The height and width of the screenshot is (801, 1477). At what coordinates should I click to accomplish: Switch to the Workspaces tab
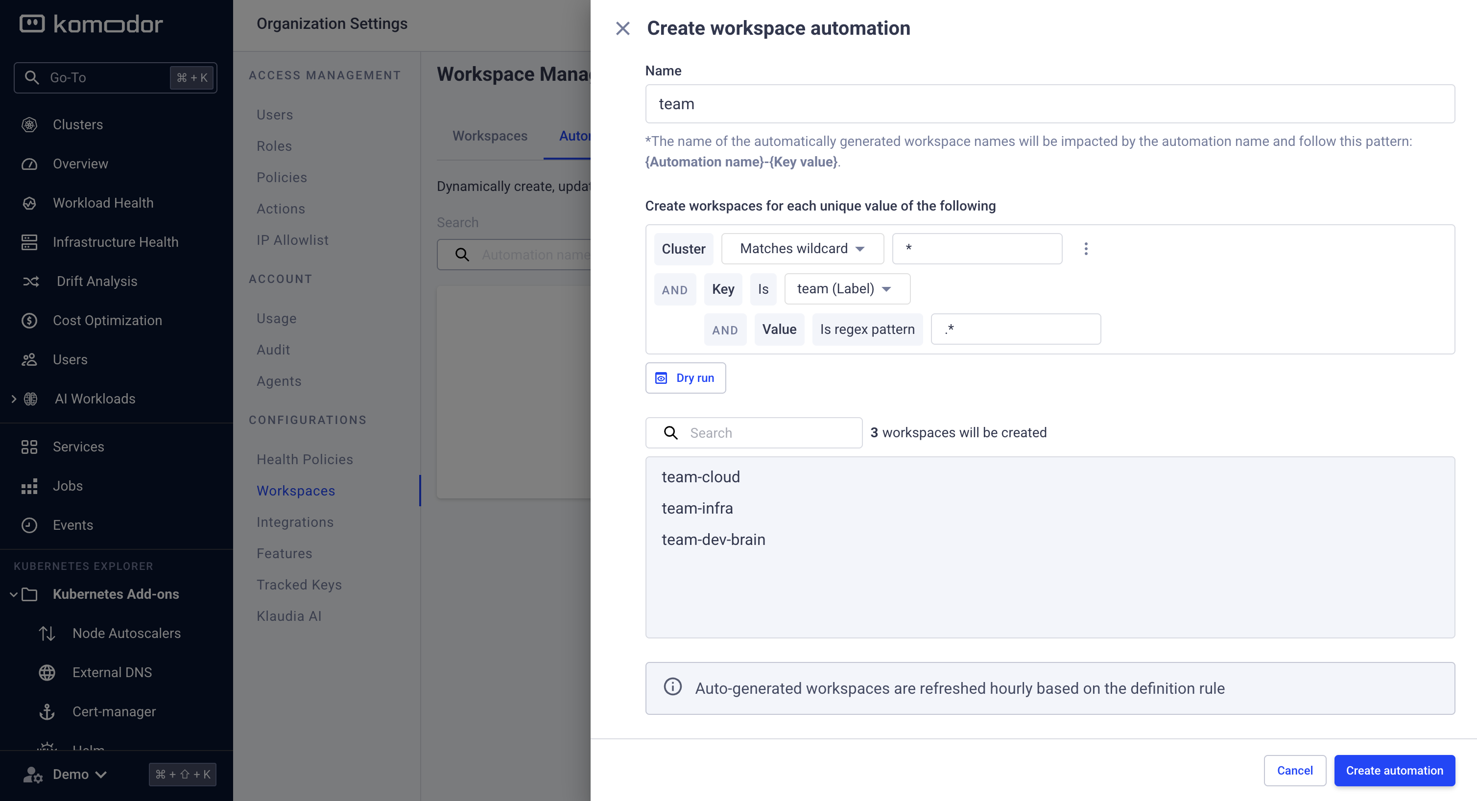click(489, 136)
